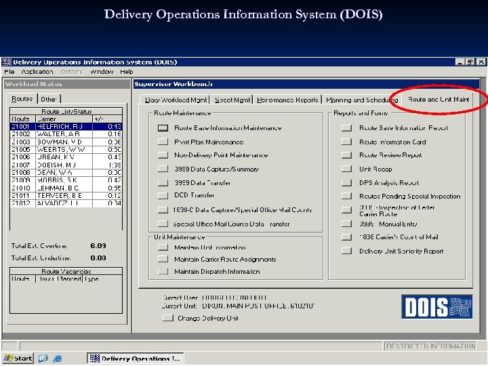488x366 pixels.
Task: Select route 21003 BOWMAN row
Action: [x=66, y=142]
